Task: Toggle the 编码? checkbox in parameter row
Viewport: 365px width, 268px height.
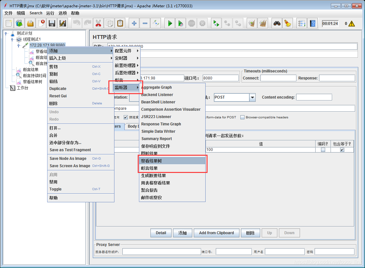Action: click(x=323, y=150)
